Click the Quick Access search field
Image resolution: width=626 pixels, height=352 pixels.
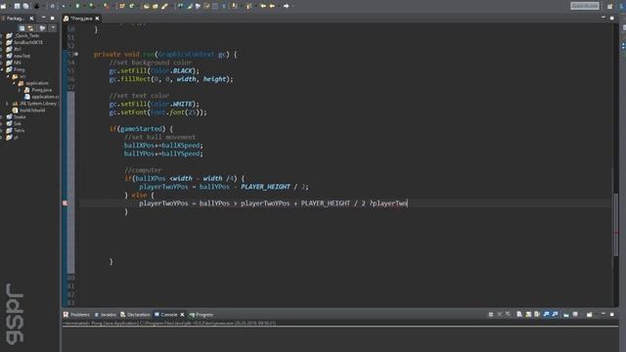tap(585, 6)
